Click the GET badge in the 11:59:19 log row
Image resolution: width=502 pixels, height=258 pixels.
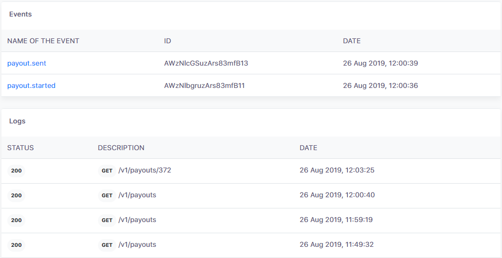(x=107, y=220)
